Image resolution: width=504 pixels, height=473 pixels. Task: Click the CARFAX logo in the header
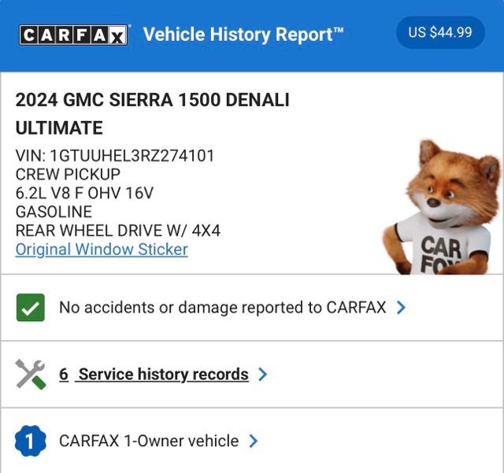pos(73,35)
